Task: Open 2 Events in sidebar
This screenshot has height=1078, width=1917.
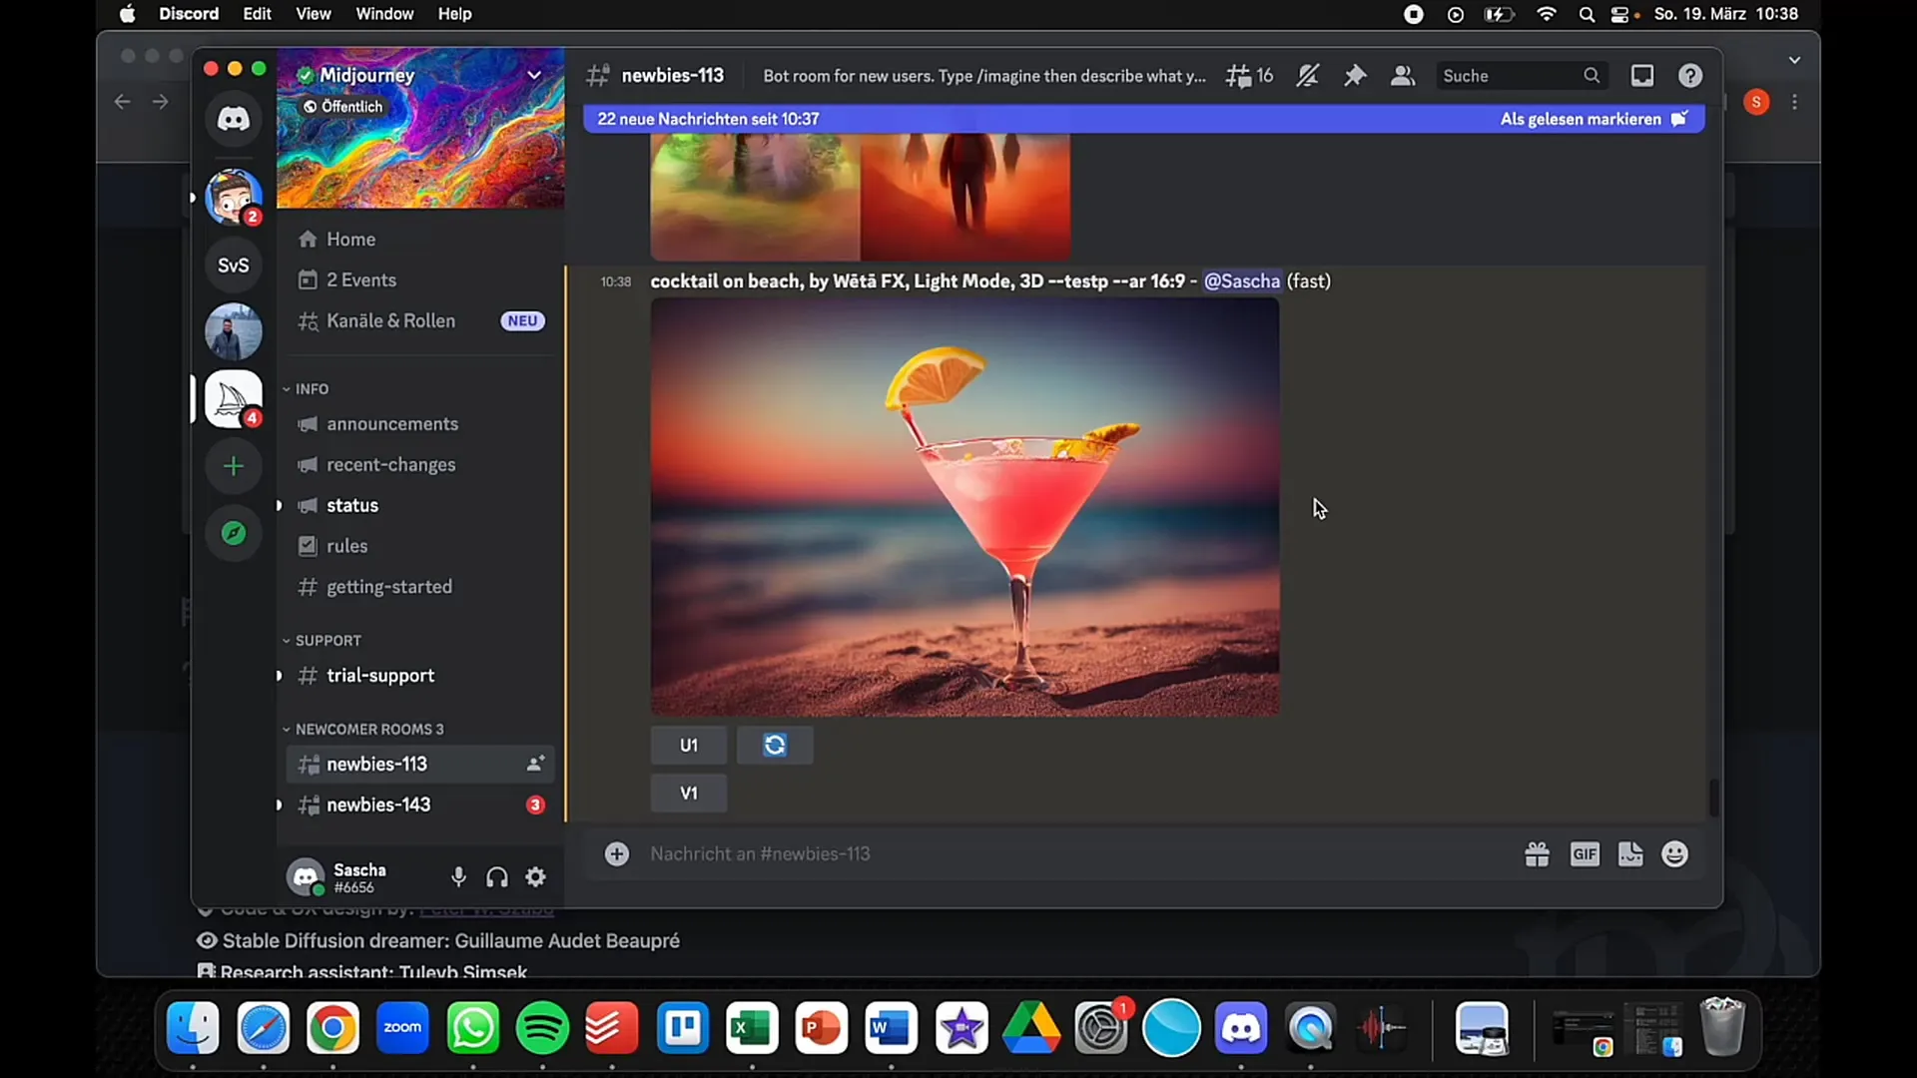Action: pyautogui.click(x=420, y=280)
